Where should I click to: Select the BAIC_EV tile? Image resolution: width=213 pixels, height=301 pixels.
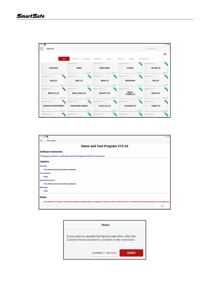[79, 81]
